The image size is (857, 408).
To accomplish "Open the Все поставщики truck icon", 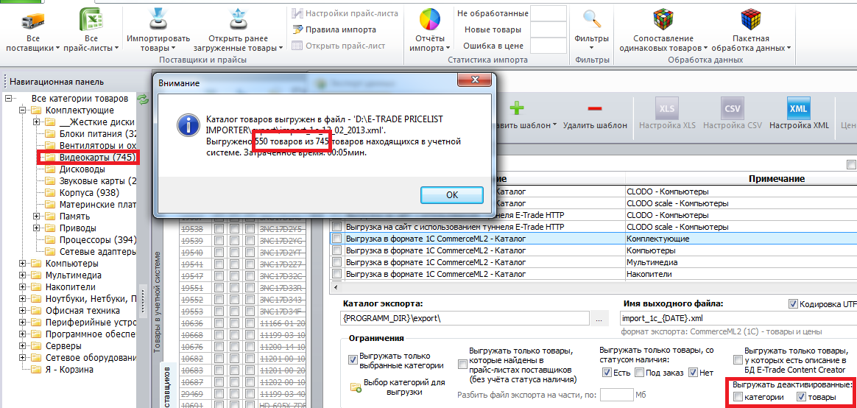I will coord(33,20).
